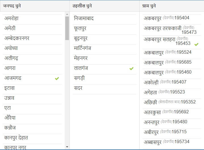204x150 pixels.
Task: Select district अमरोहा
Action: click(32, 20)
